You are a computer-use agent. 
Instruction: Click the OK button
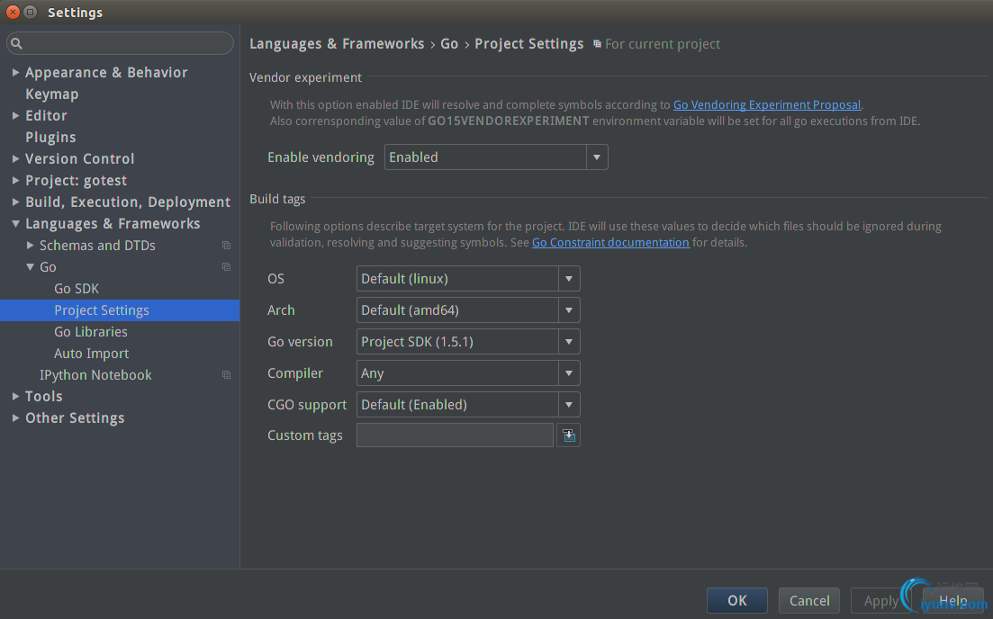click(x=737, y=600)
